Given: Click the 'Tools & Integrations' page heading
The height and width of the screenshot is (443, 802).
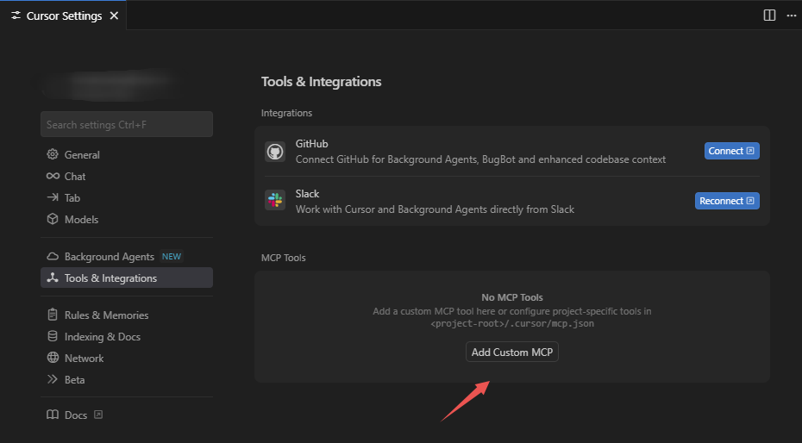Looking at the screenshot, I should point(321,82).
